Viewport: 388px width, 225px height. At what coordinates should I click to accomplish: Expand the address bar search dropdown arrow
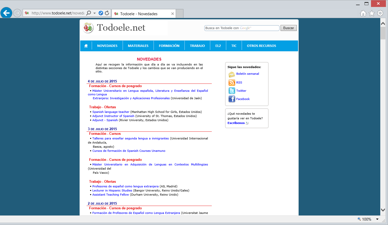click(x=95, y=13)
